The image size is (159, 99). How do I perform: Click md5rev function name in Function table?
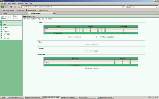[47, 63]
